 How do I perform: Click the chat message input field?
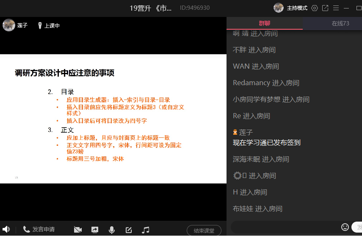(x=286, y=228)
